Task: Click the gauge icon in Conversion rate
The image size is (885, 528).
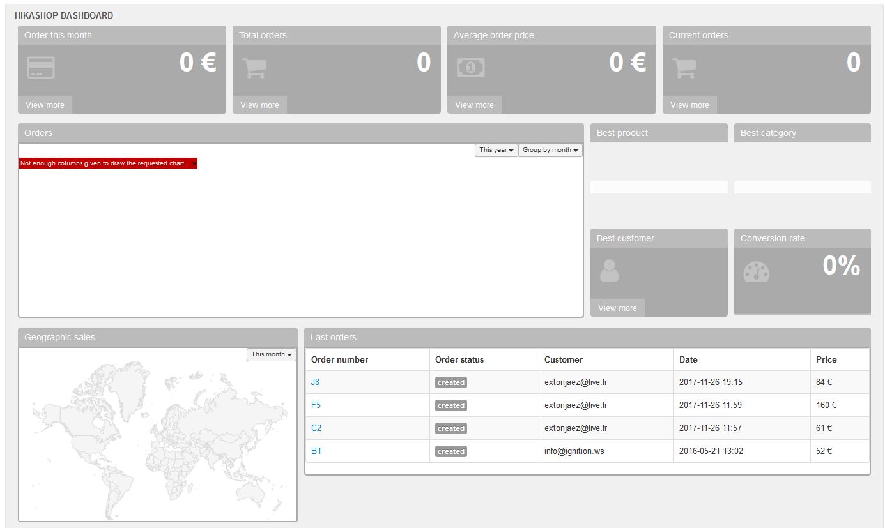Action: tap(757, 271)
